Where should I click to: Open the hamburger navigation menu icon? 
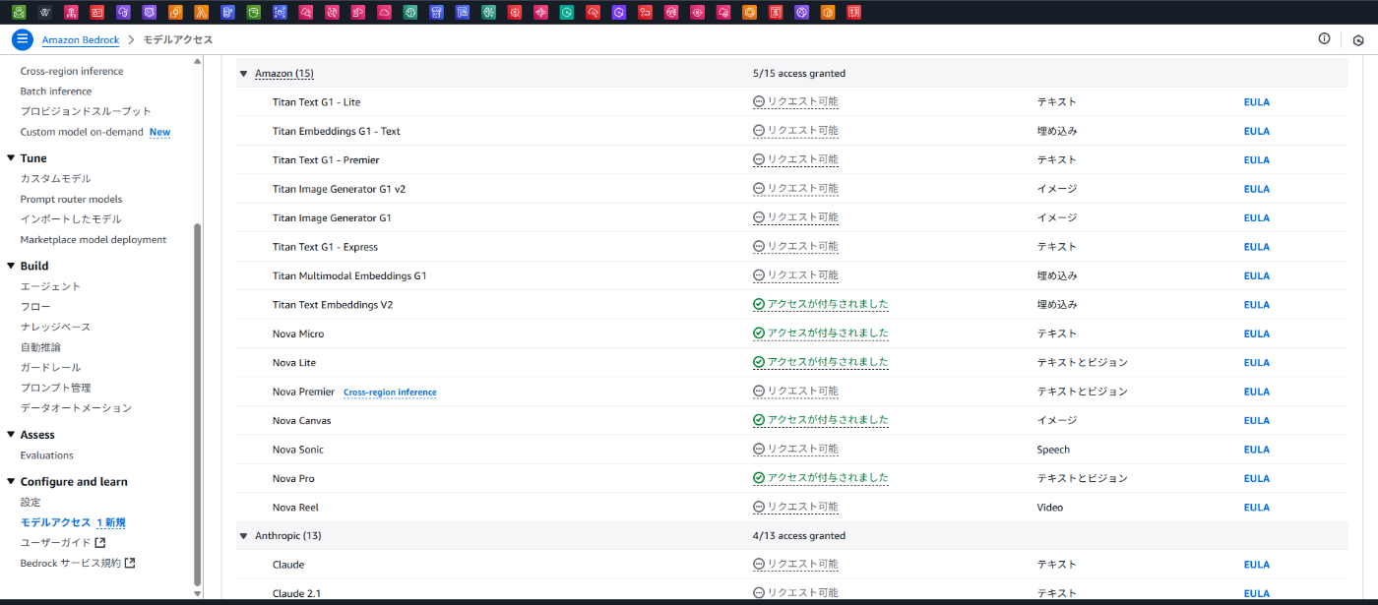23,40
